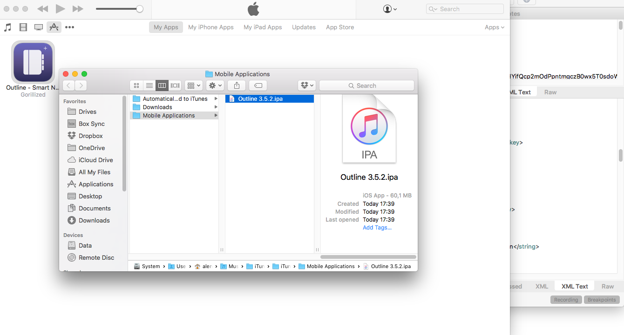Screen dimensions: 624x335
Task: Open the Movies library icon in iTunes
Action: [x=23, y=27]
